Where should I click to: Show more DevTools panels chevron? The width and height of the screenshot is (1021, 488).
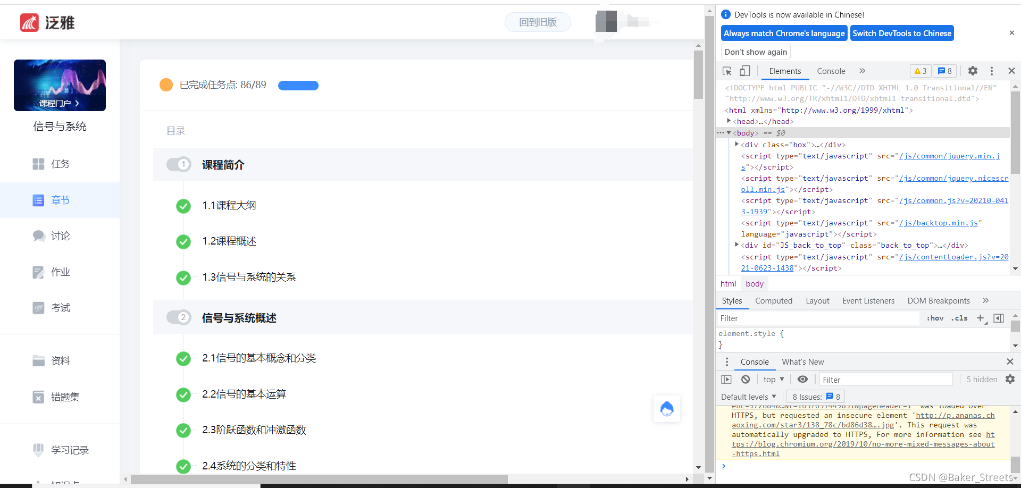point(862,71)
